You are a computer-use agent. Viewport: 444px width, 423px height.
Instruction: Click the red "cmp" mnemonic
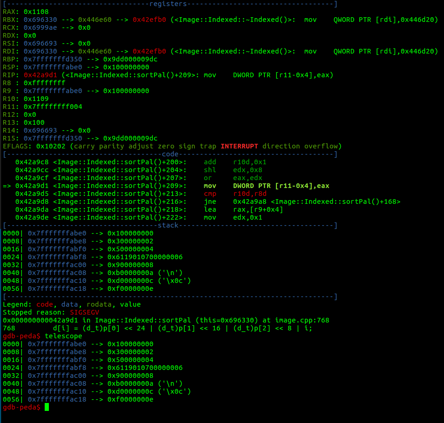(x=210, y=194)
